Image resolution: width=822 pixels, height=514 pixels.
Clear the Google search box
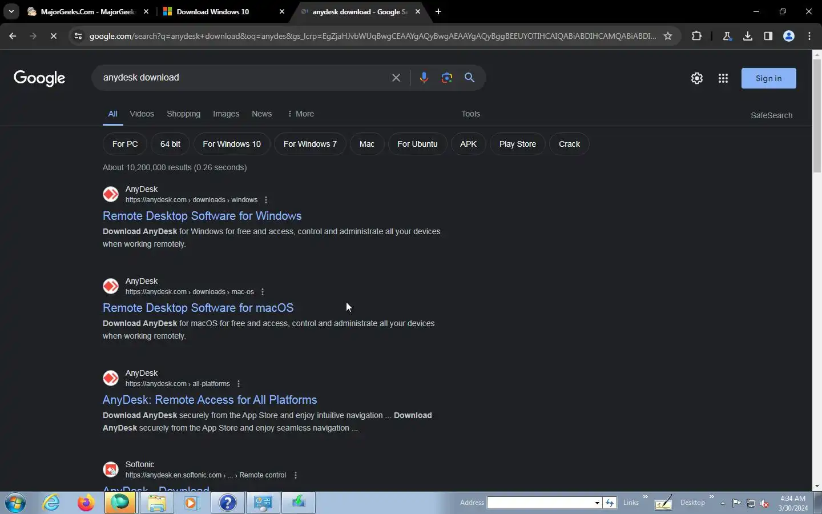click(396, 78)
